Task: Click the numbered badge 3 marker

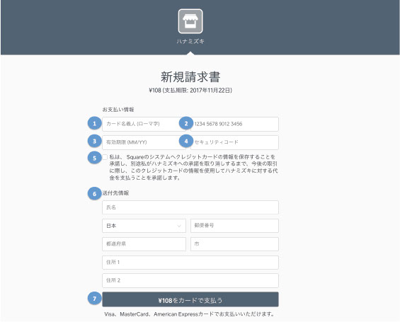Action: 94,141
